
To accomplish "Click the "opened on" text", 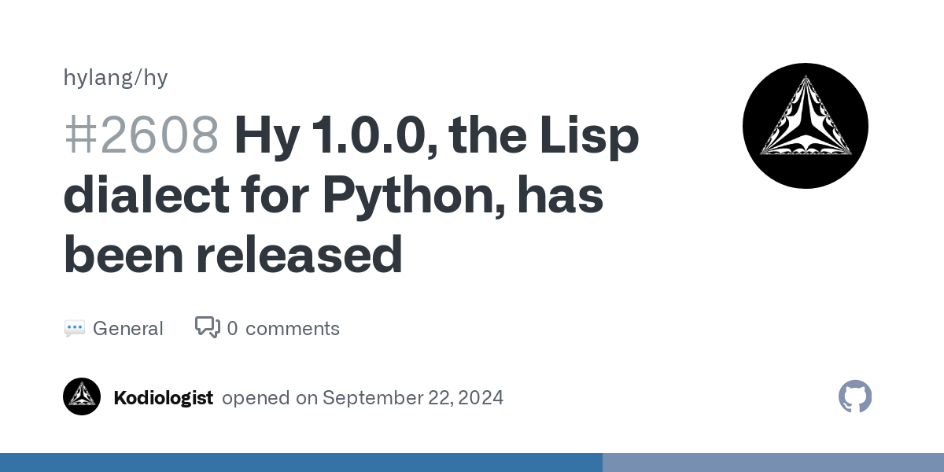I will click(x=269, y=398).
